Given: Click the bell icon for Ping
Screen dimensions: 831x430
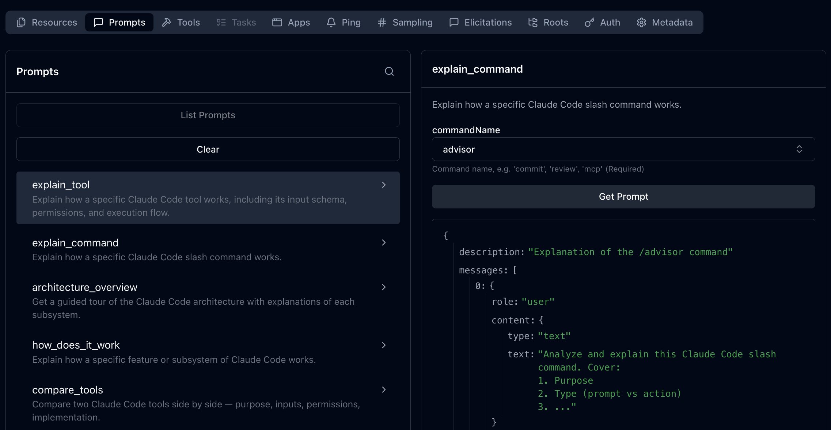Looking at the screenshot, I should click(x=331, y=23).
